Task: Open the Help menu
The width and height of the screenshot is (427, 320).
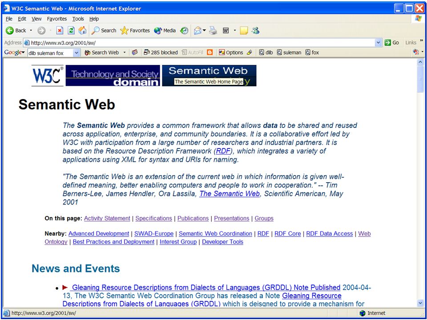Action: tap(94, 19)
